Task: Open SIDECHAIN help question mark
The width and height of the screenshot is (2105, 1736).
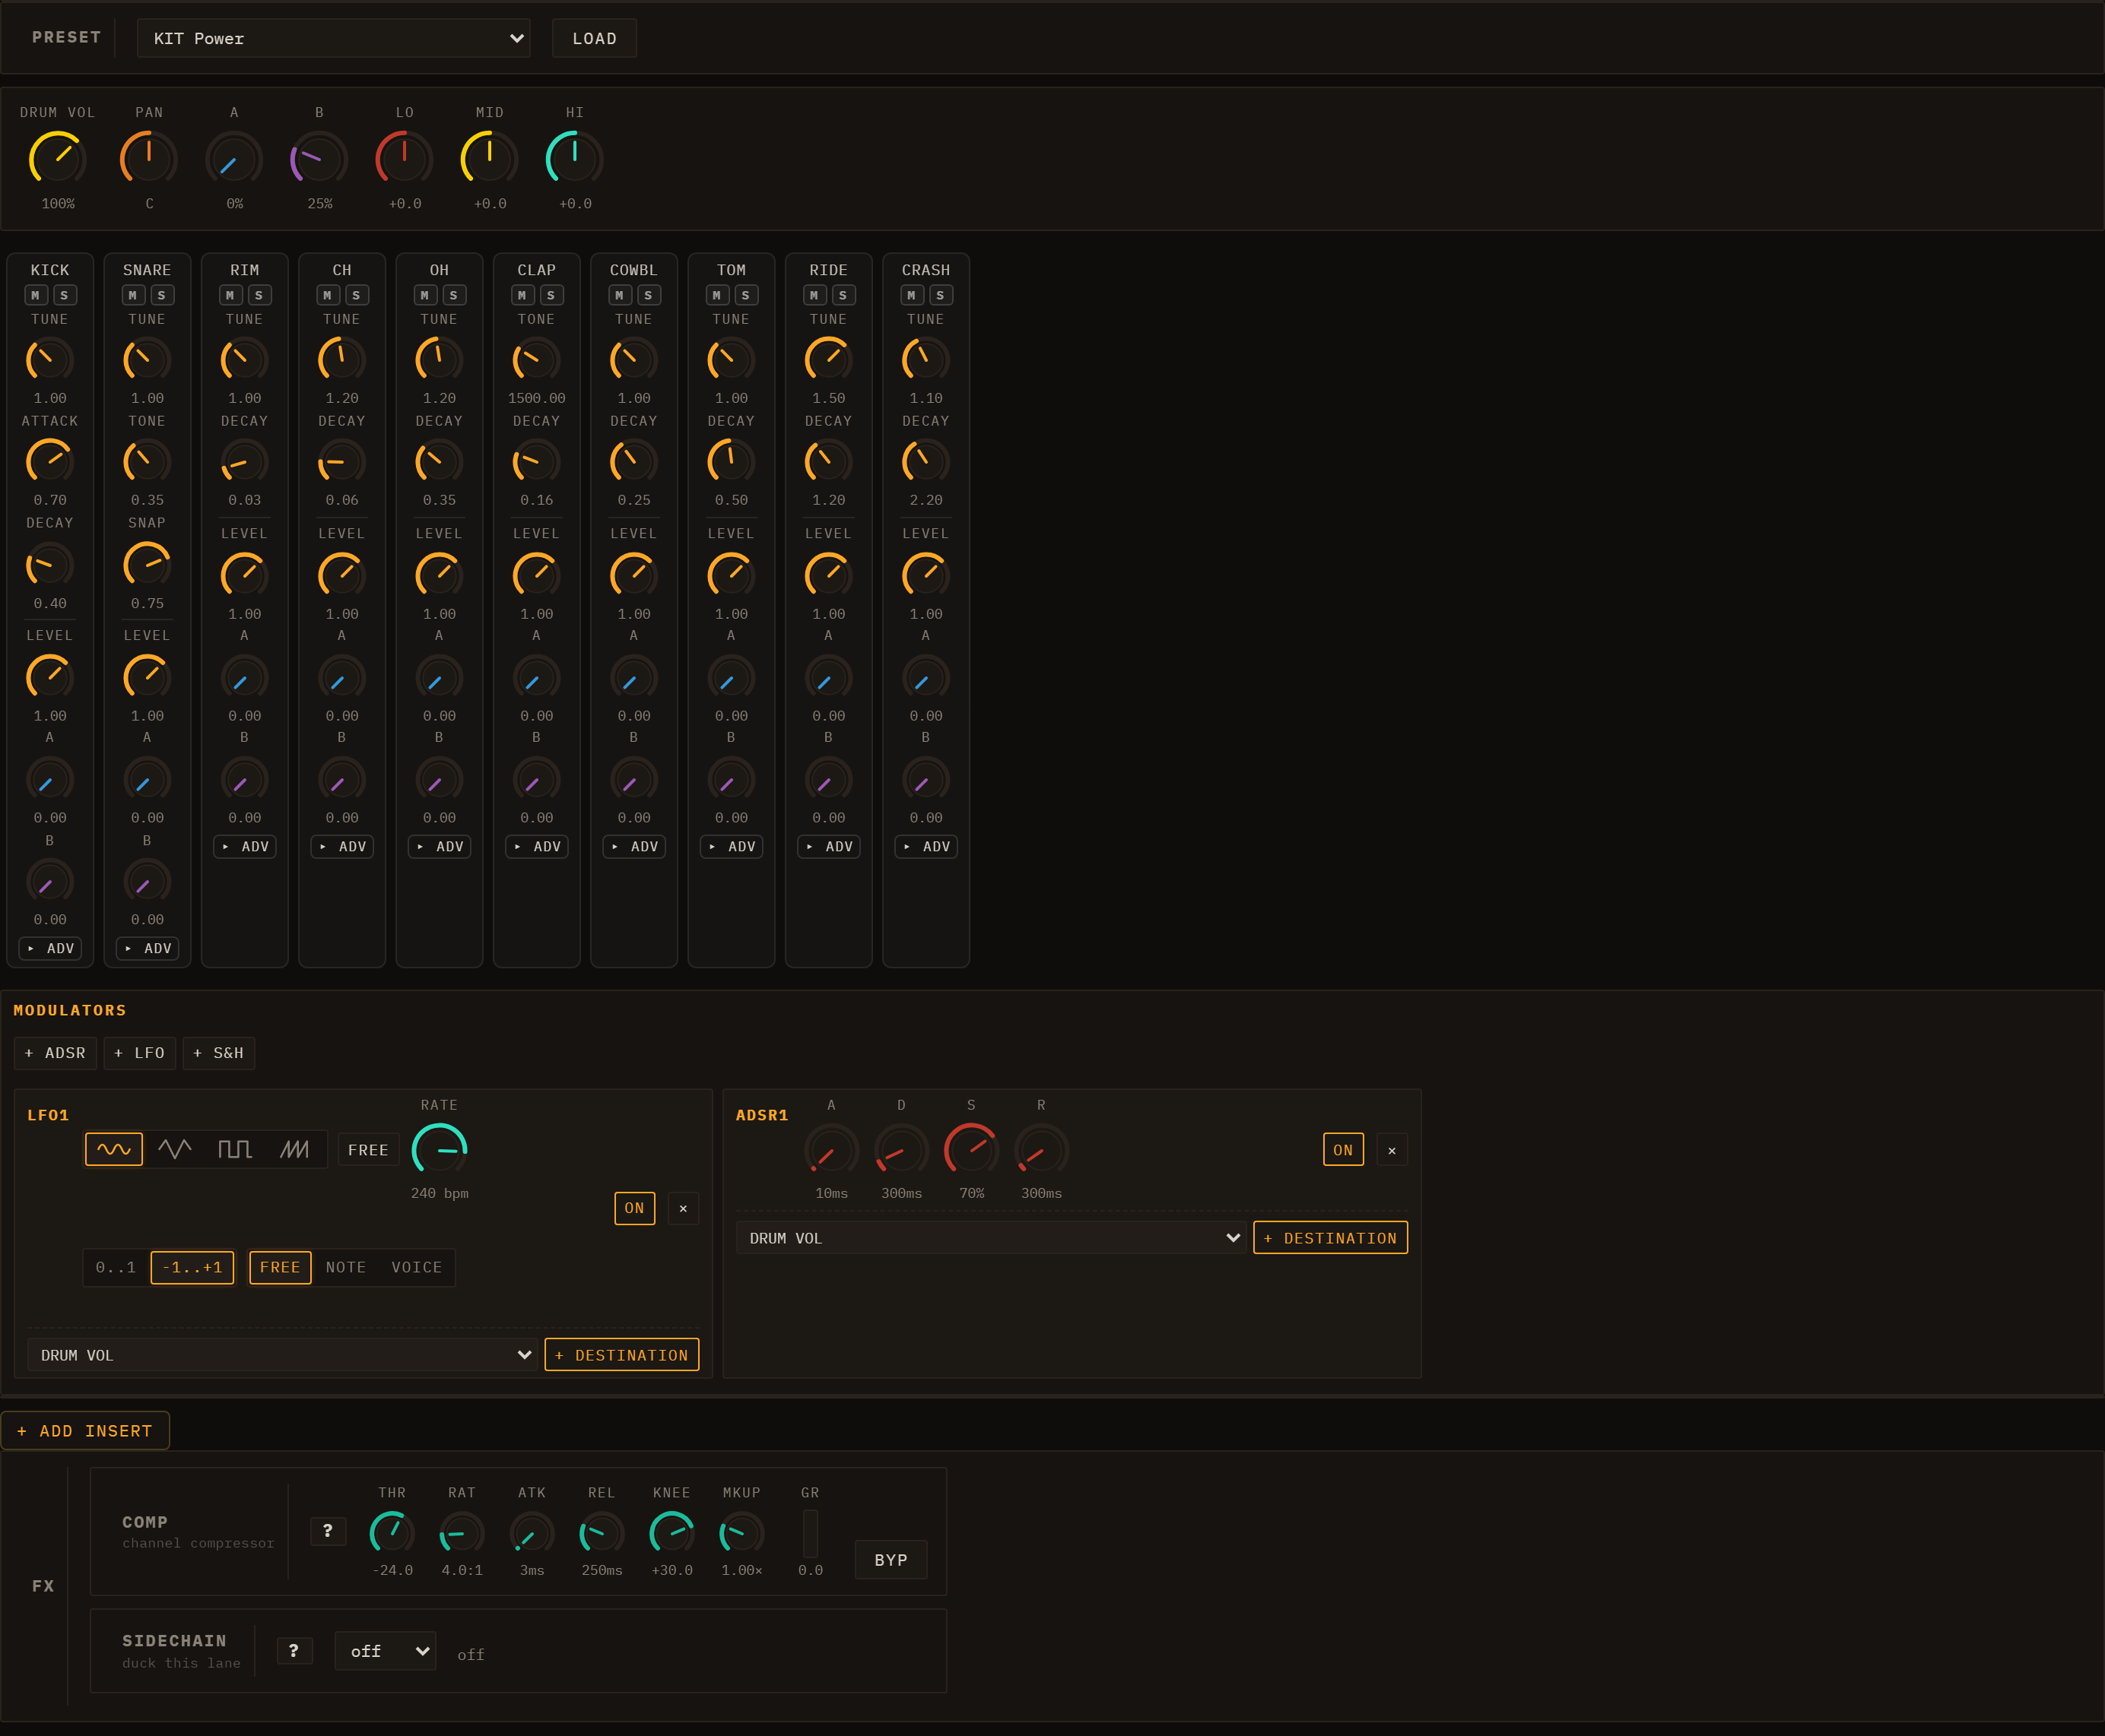Action: tap(294, 1651)
